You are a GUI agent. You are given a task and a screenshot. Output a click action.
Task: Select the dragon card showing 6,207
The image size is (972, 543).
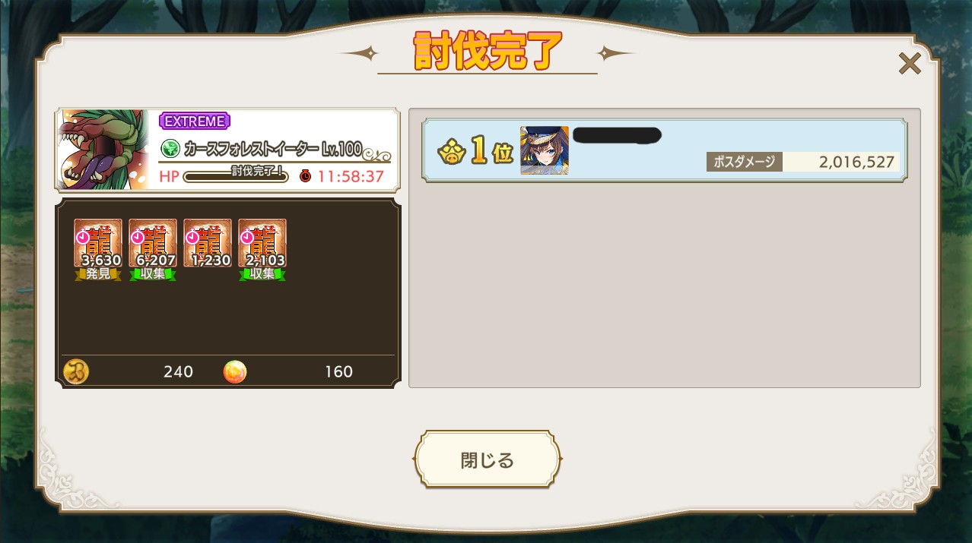153,243
